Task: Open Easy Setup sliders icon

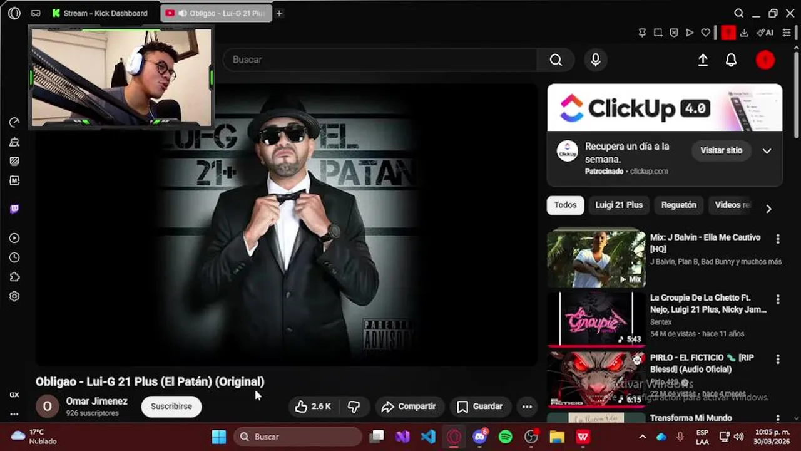Action: [x=787, y=33]
